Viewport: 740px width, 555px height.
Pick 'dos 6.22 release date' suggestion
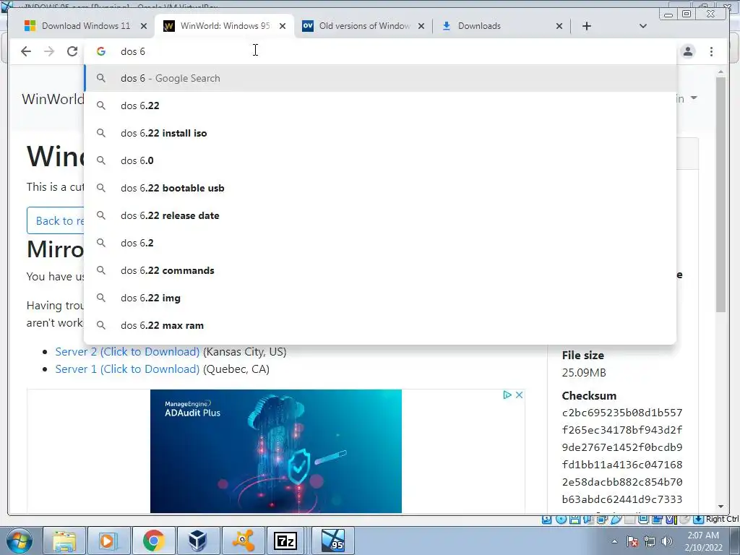pyautogui.click(x=380, y=215)
